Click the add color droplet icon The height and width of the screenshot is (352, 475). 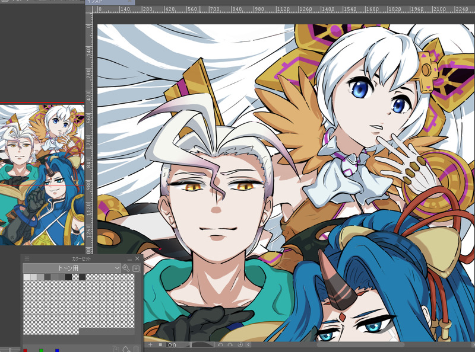coord(126,349)
